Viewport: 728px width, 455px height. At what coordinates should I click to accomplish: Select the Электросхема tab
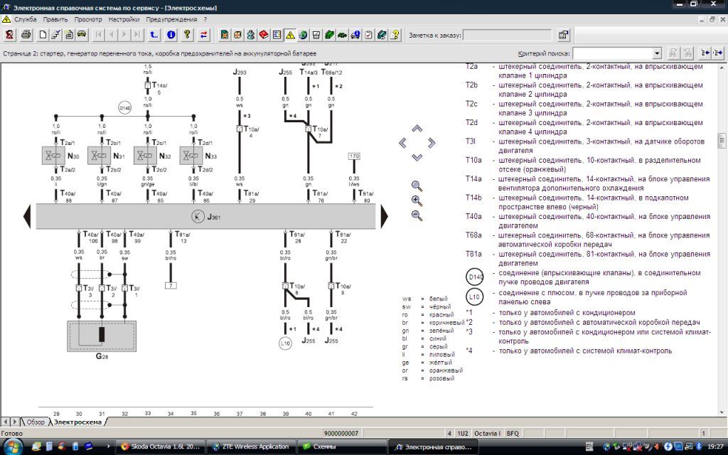click(77, 422)
